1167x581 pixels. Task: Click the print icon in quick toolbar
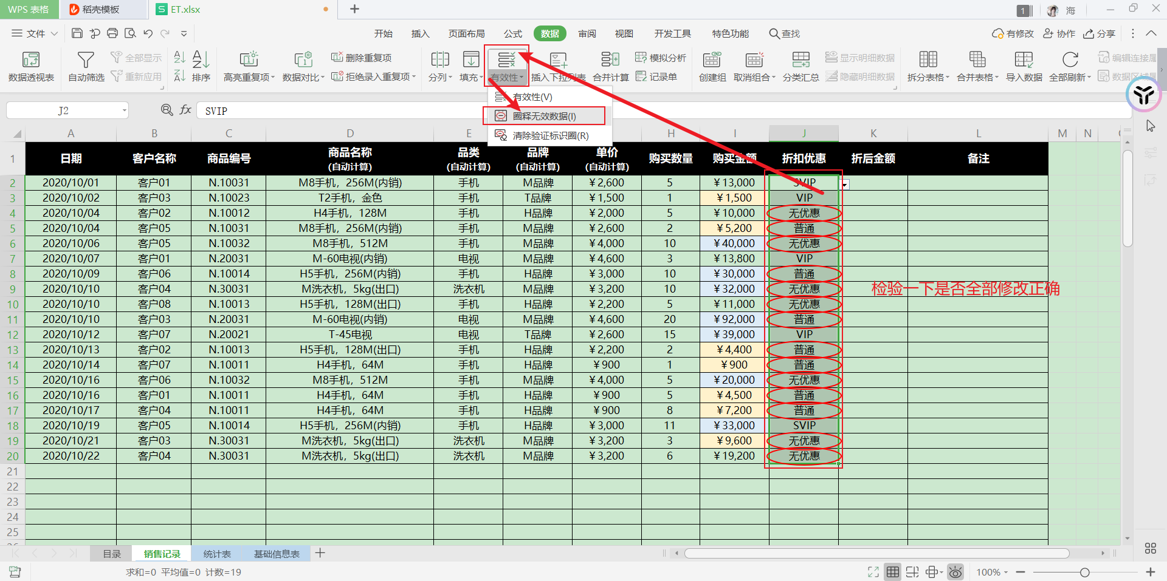pyautogui.click(x=112, y=33)
